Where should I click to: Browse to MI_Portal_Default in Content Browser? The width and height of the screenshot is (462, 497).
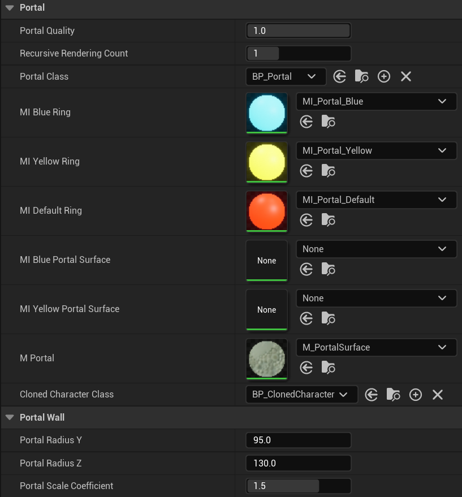point(328,220)
